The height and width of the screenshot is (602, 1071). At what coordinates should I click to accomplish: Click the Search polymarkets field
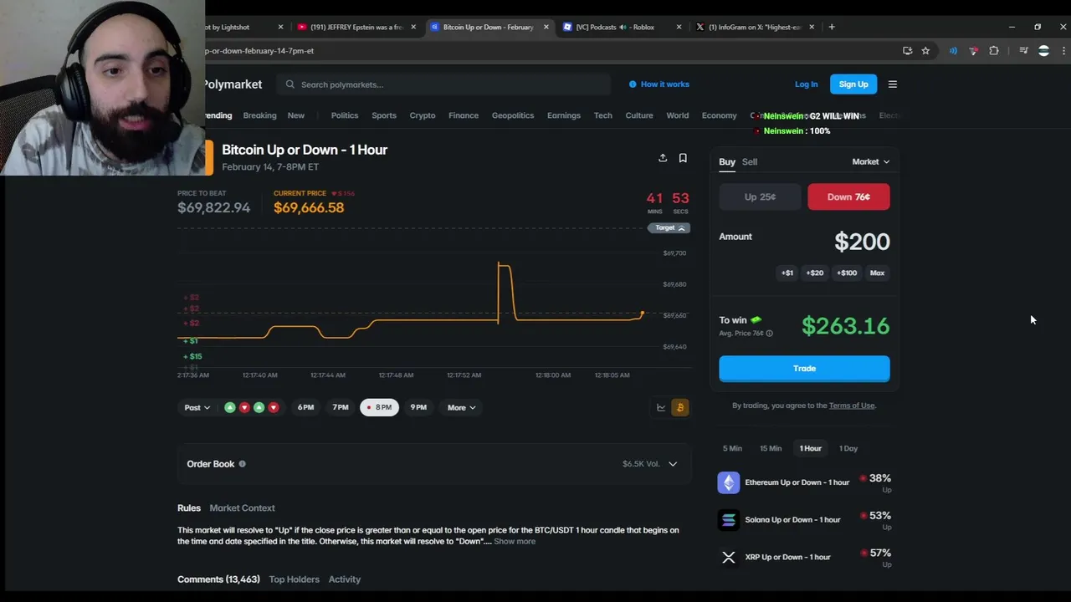point(444,84)
